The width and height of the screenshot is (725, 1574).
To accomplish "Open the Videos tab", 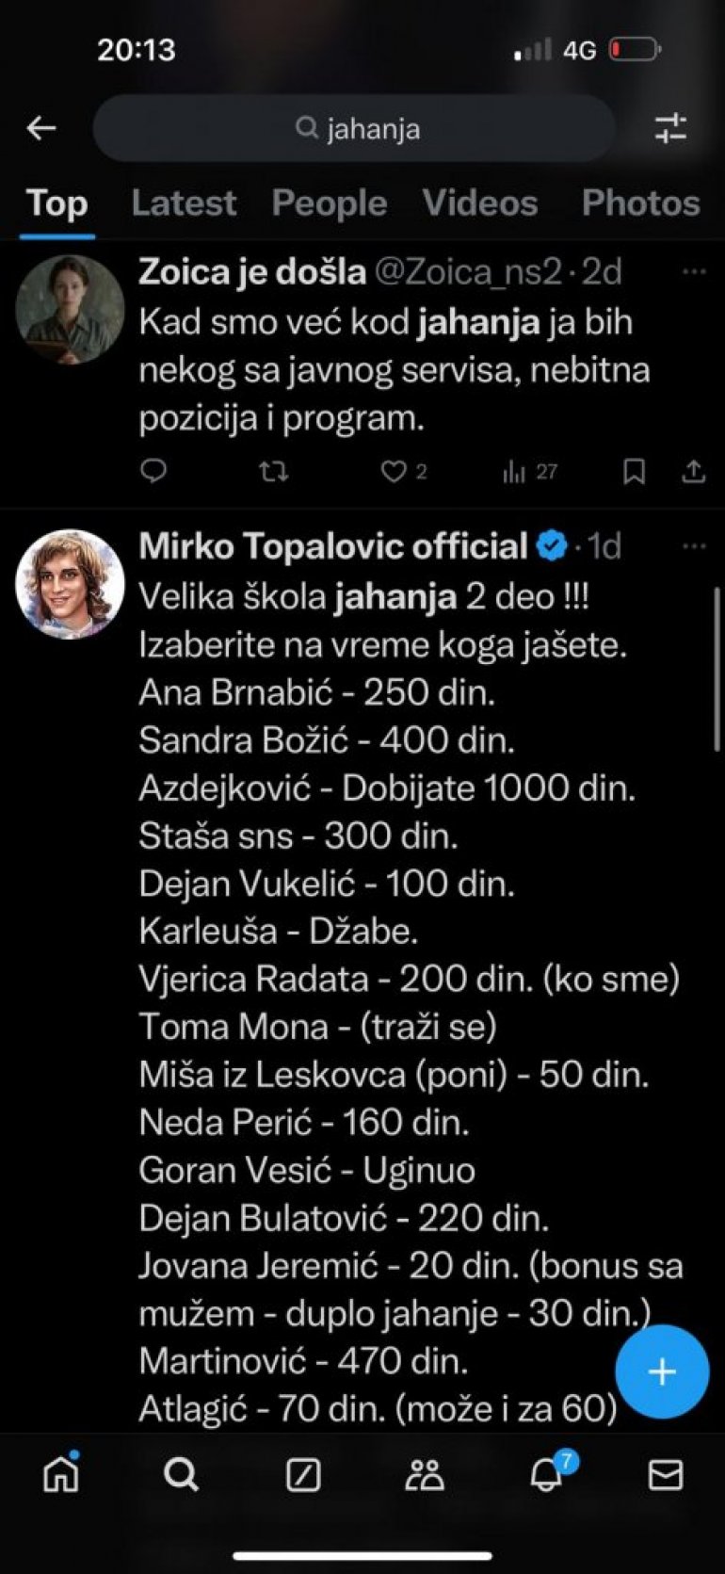I will coord(480,203).
